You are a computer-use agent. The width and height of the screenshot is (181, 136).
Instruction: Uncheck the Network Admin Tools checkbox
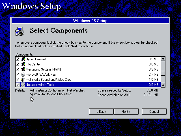click(18, 85)
